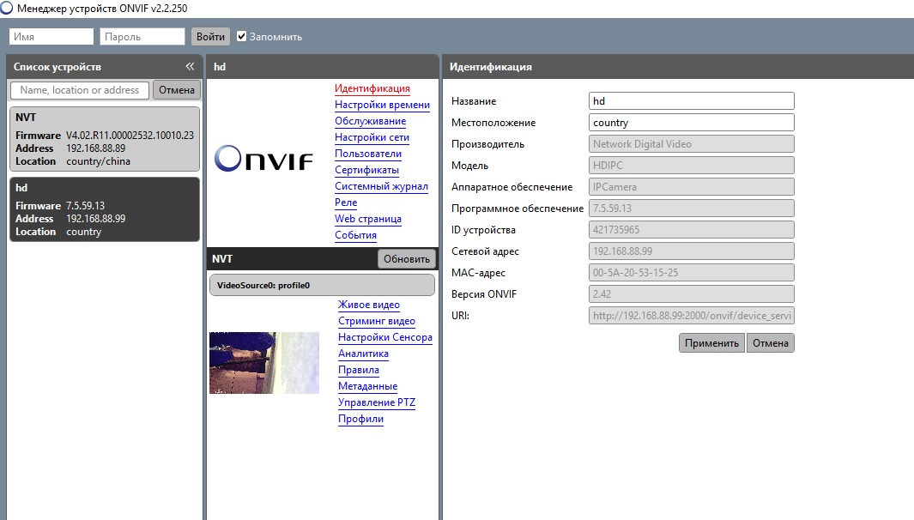Edit the Название name field
Screen dimensions: 914x520
point(692,101)
